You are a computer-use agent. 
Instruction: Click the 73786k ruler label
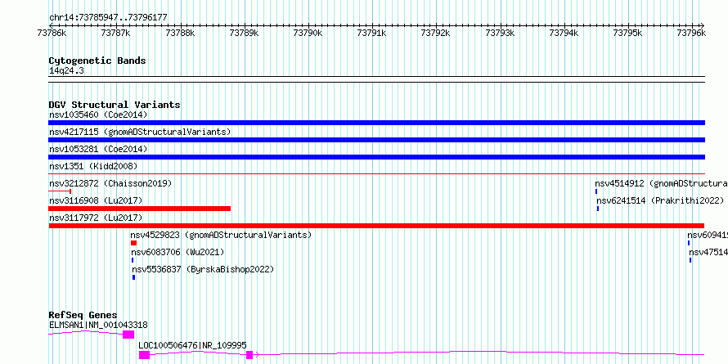pyautogui.click(x=52, y=33)
